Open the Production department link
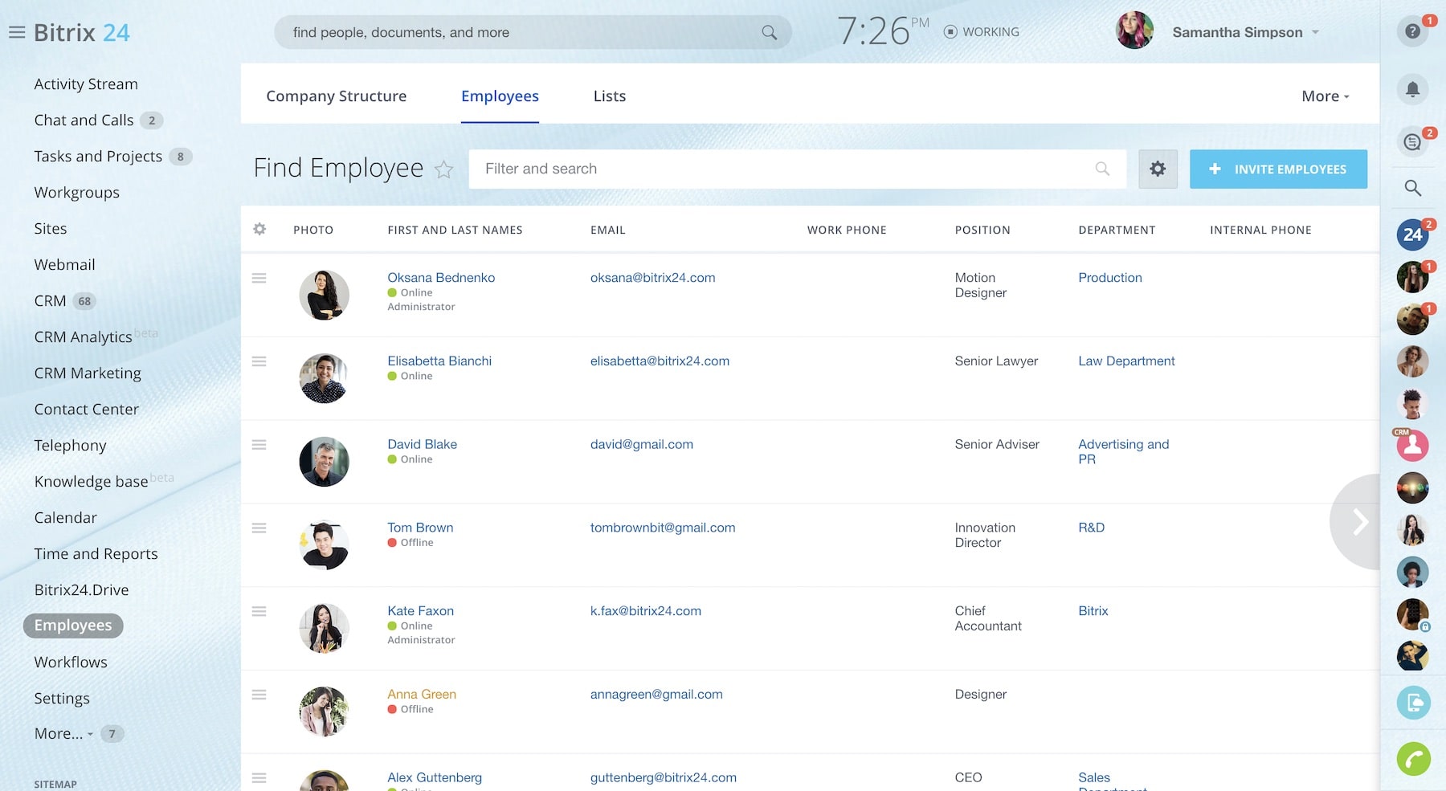This screenshot has width=1446, height=791. tap(1110, 277)
